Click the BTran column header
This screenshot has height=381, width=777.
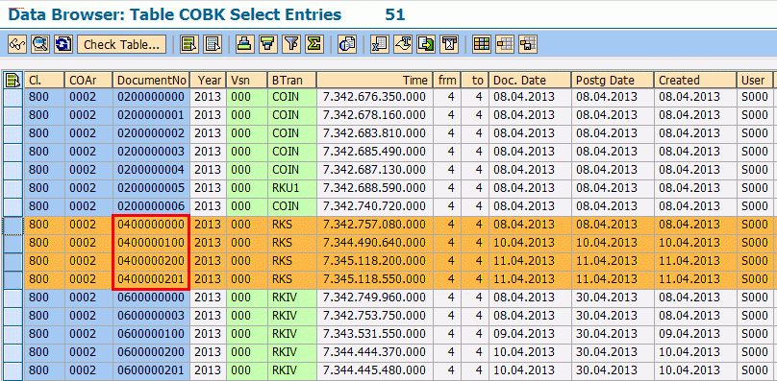[292, 81]
